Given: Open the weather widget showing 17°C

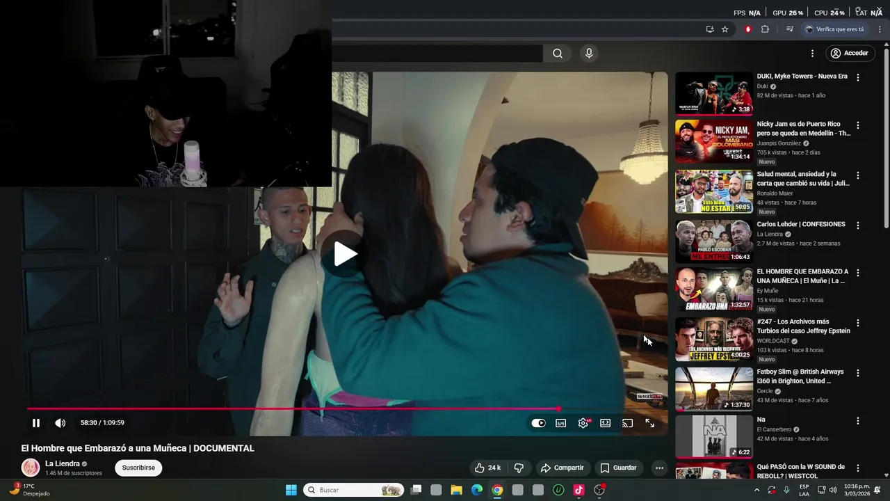Looking at the screenshot, I should [x=29, y=490].
